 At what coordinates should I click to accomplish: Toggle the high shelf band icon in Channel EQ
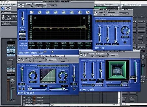pyautogui.click(x=80, y=12)
